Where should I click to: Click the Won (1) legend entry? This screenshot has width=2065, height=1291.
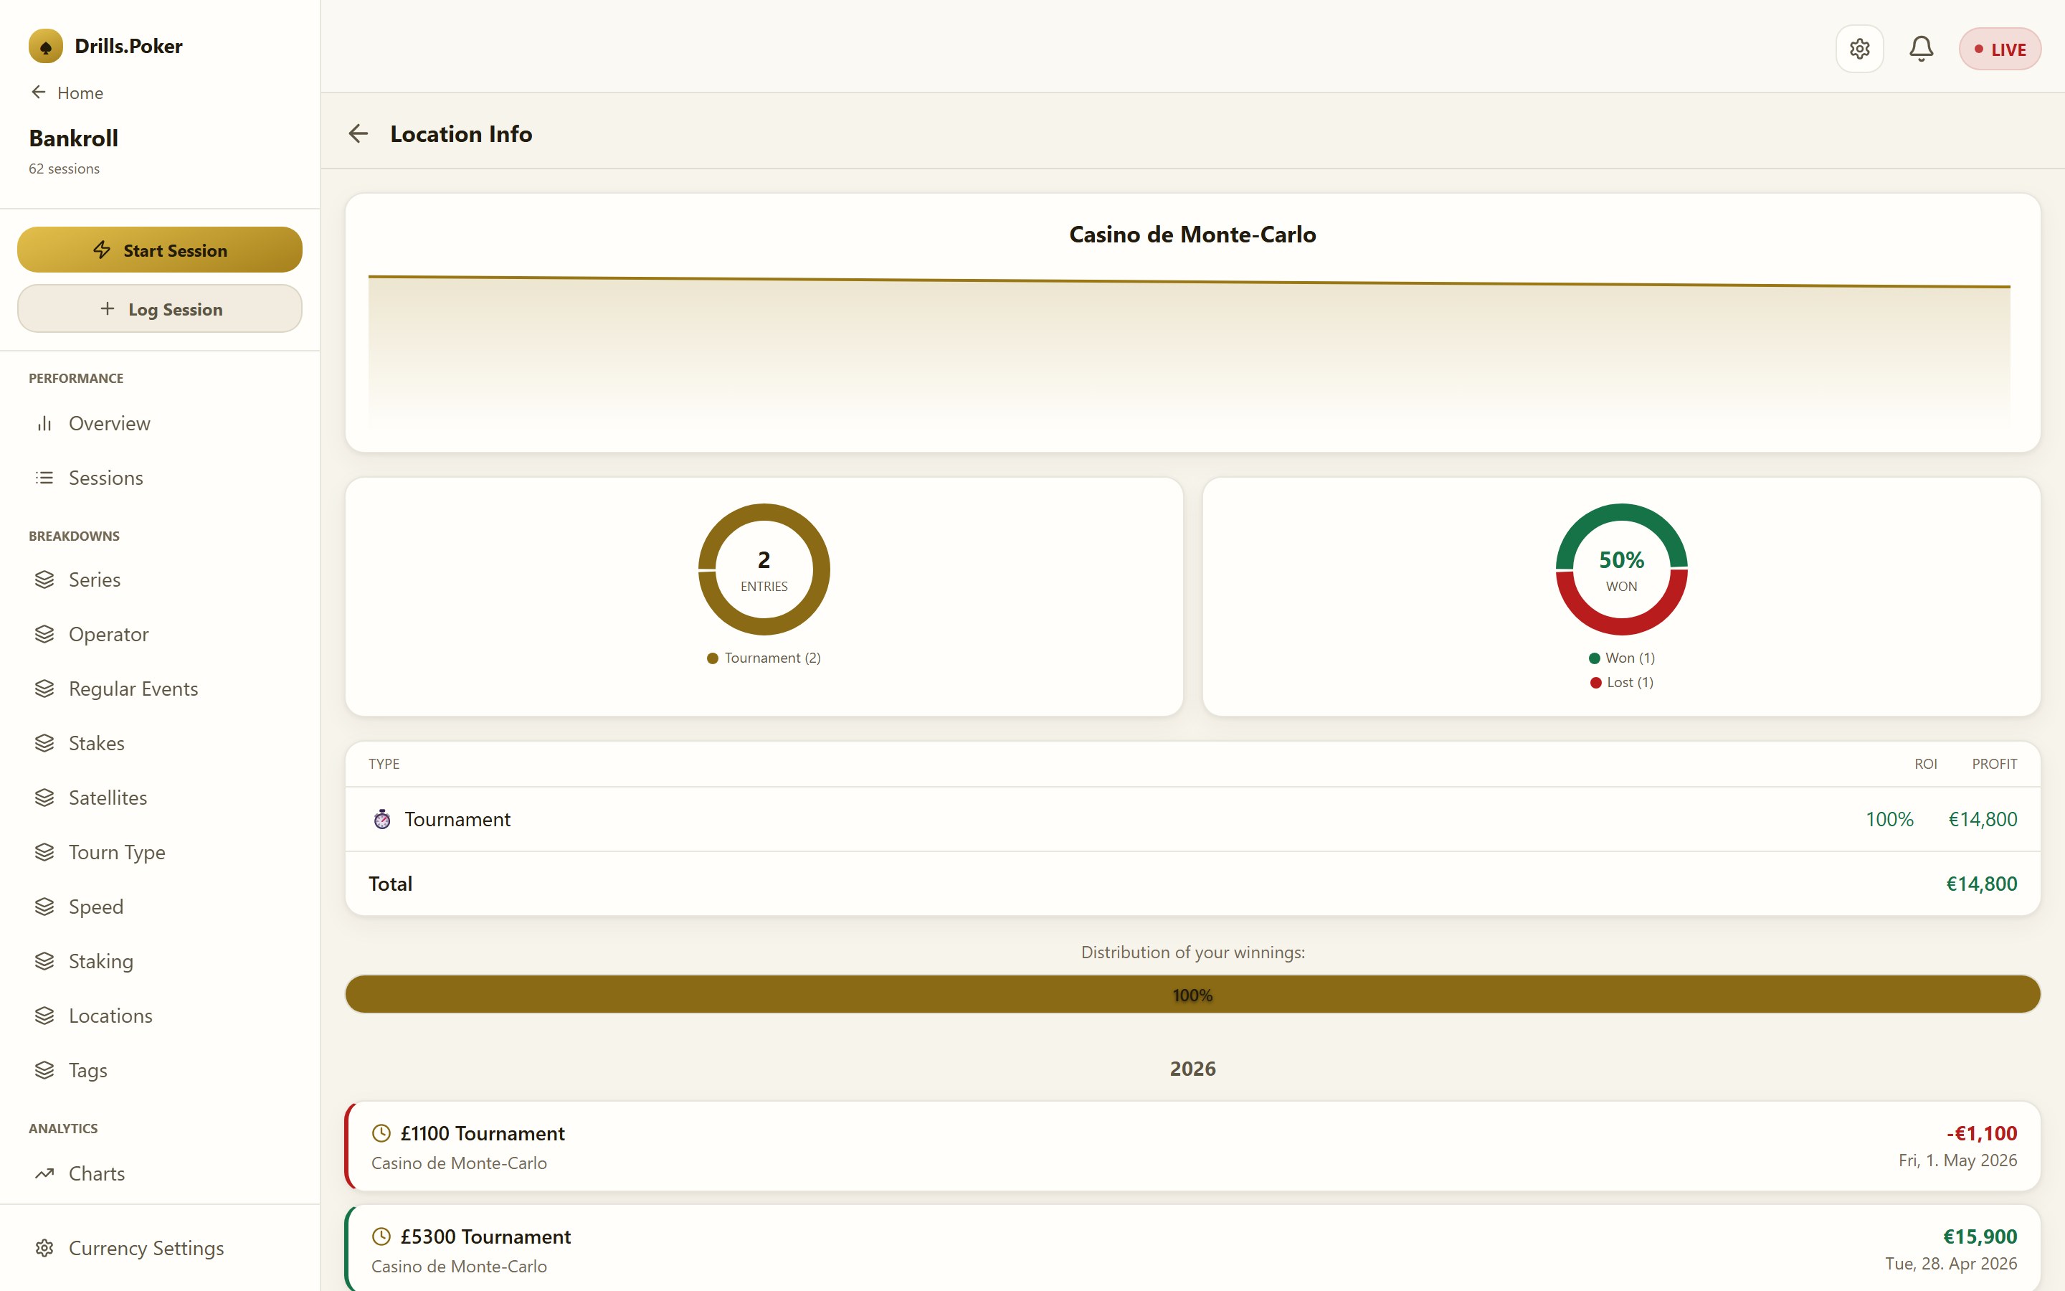pos(1621,658)
